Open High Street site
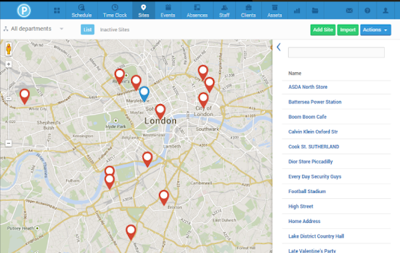Viewport: 400px width, 253px height. point(301,206)
